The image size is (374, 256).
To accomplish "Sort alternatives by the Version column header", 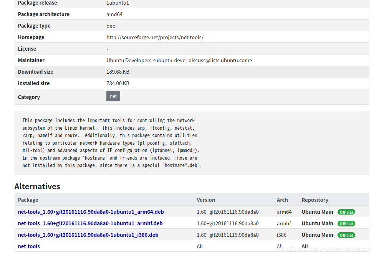I will pos(206,200).
